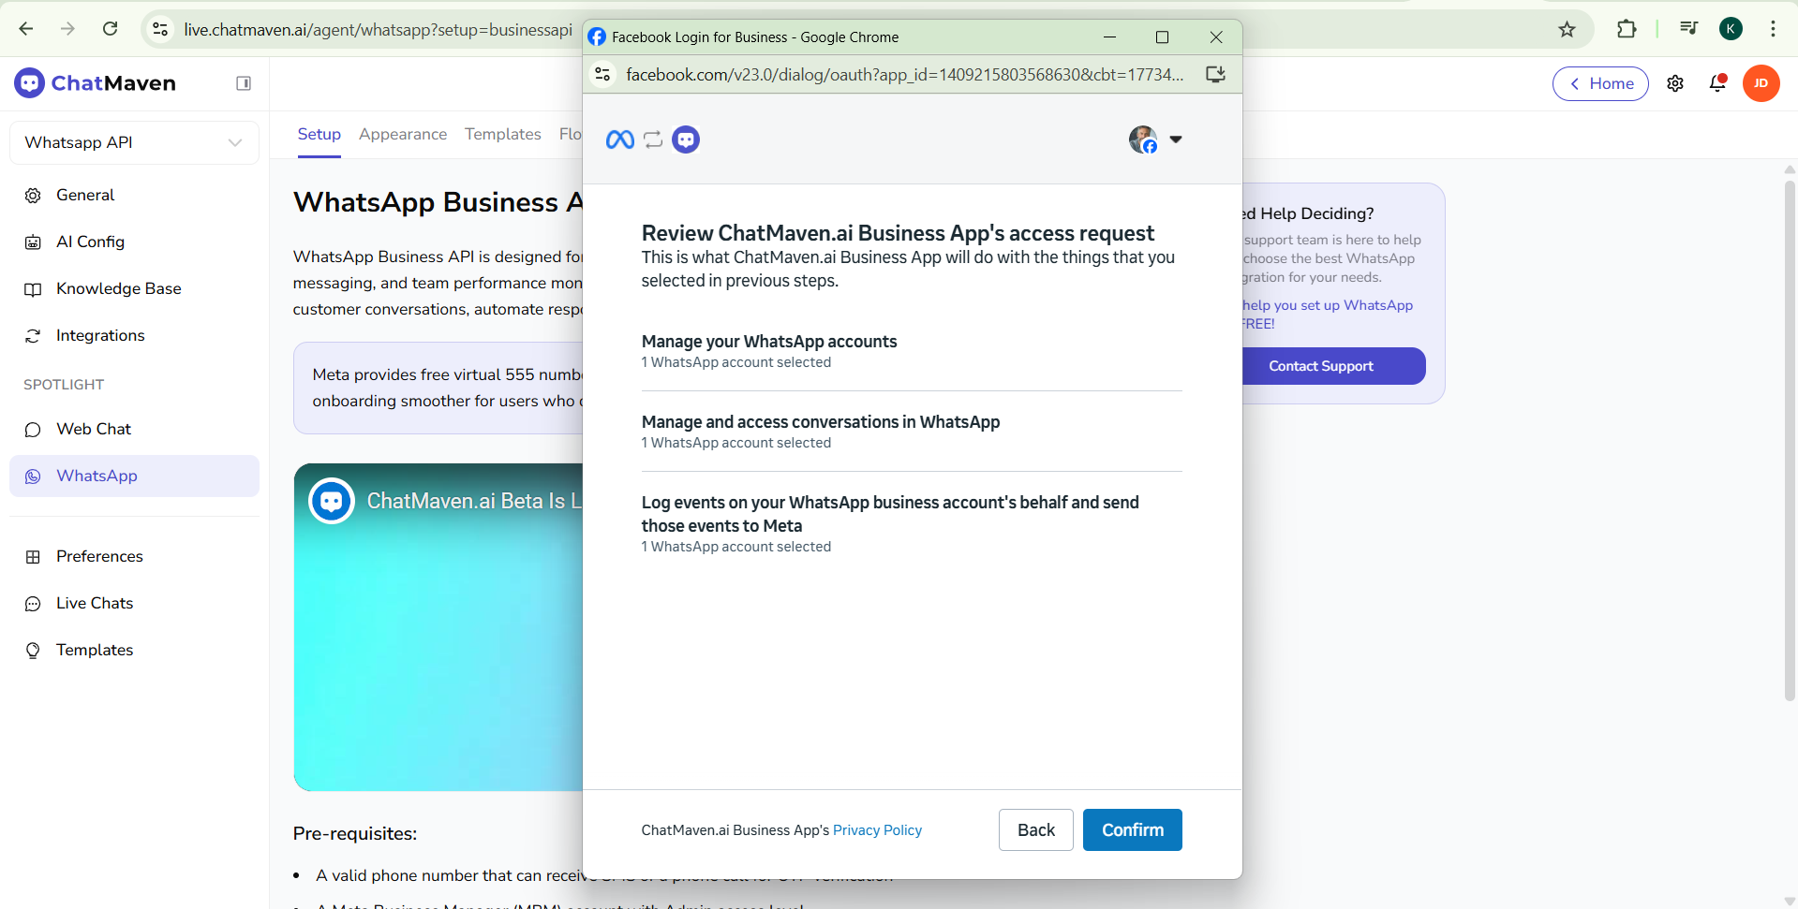Open the Privacy Policy link
The height and width of the screenshot is (909, 1798).
coord(877,830)
